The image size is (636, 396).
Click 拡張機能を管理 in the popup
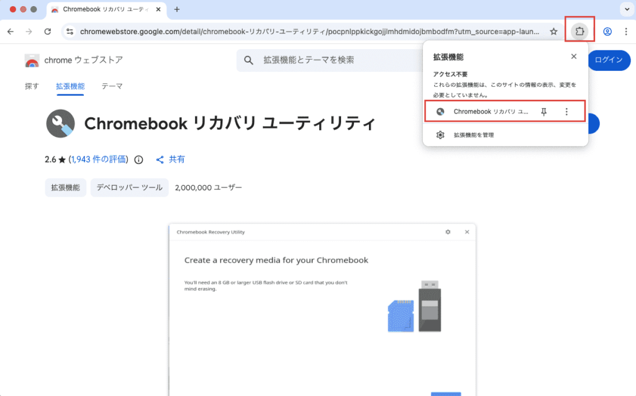click(x=474, y=135)
